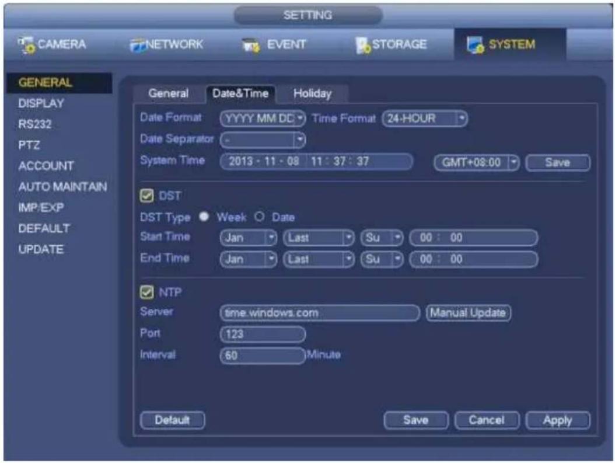Select IMP/EXP in the sidebar
Screen dimensions: 615x463
point(41,208)
